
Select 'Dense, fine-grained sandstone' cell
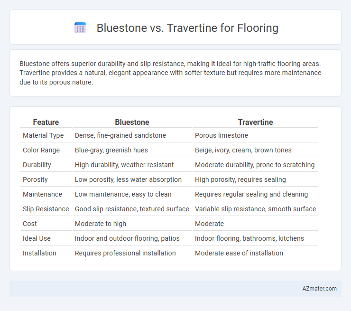(x=120, y=135)
